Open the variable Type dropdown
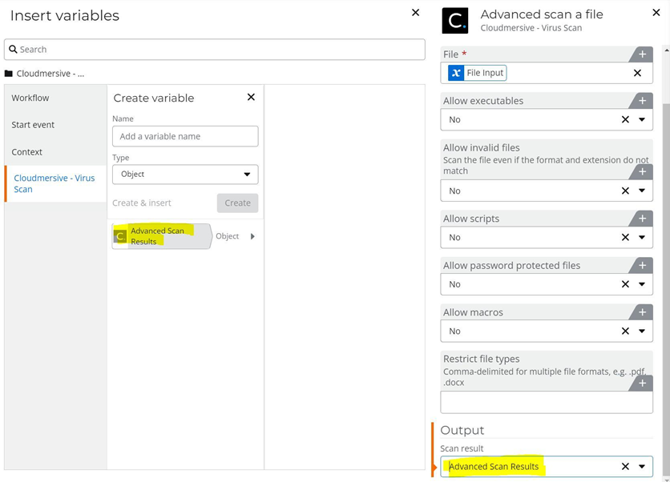Screen dimensions: 670x482 click(x=185, y=175)
